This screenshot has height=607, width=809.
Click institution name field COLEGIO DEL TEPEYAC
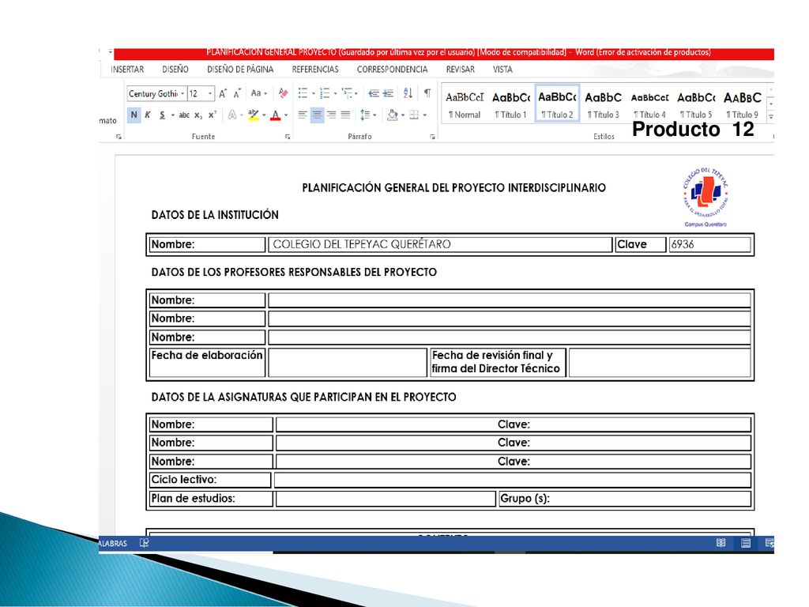point(440,244)
